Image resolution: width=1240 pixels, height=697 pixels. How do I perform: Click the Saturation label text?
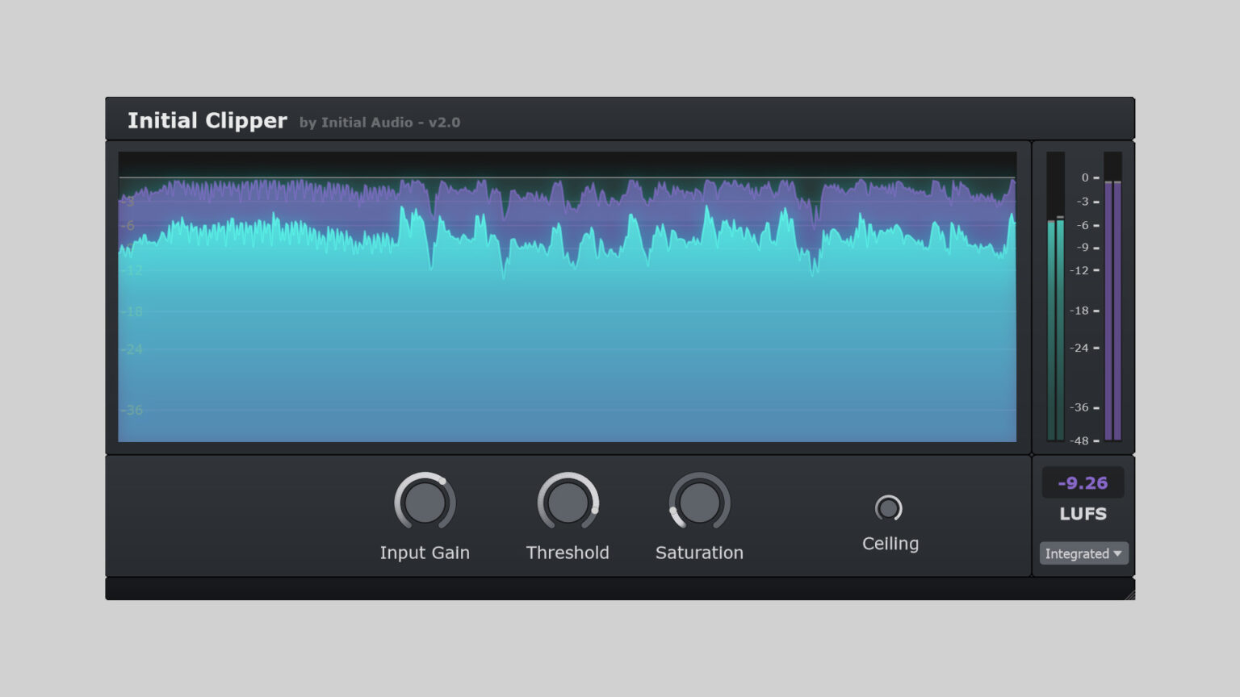click(x=698, y=553)
